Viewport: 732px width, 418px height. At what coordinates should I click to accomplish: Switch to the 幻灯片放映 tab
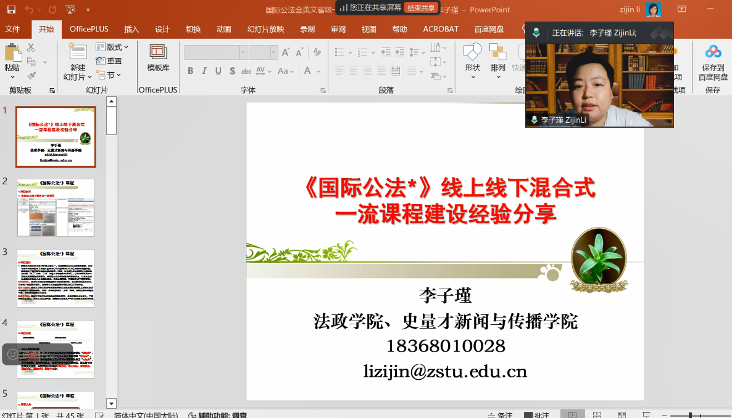265,29
